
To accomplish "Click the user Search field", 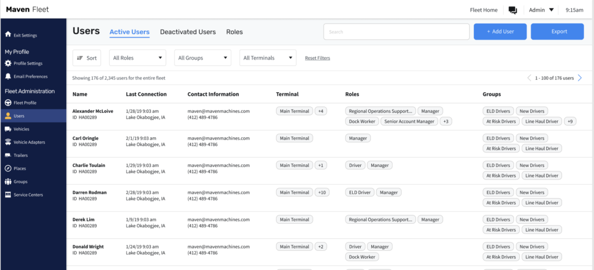I will click(x=396, y=32).
